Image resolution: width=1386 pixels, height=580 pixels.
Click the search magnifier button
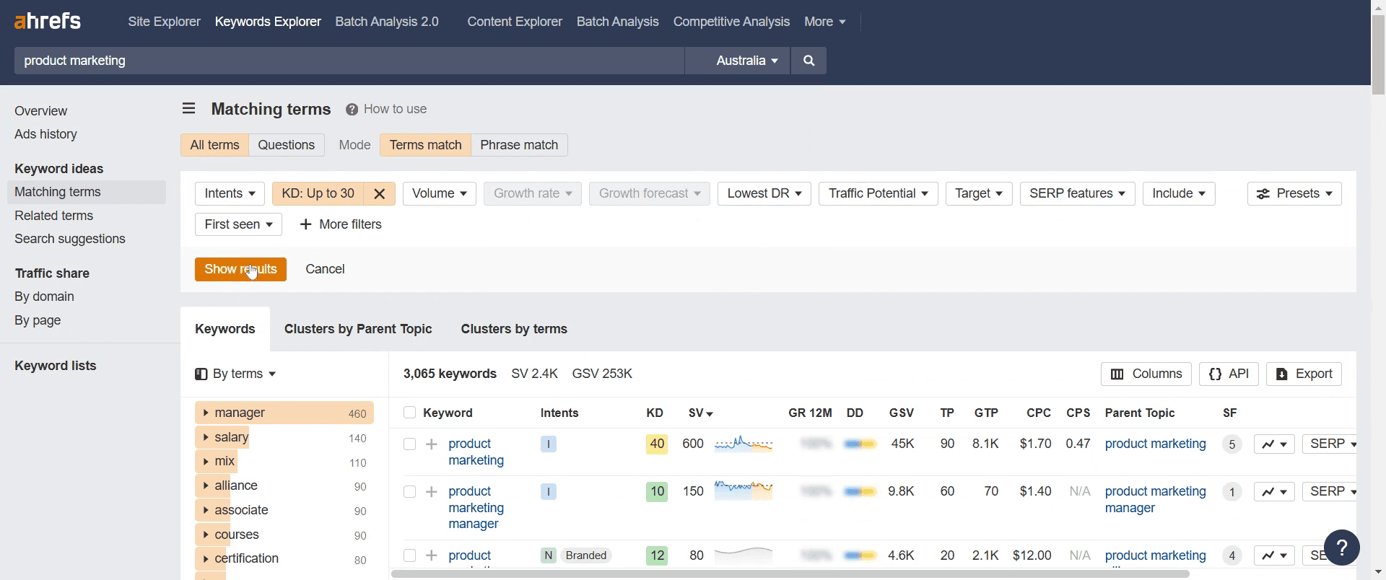[x=808, y=61]
